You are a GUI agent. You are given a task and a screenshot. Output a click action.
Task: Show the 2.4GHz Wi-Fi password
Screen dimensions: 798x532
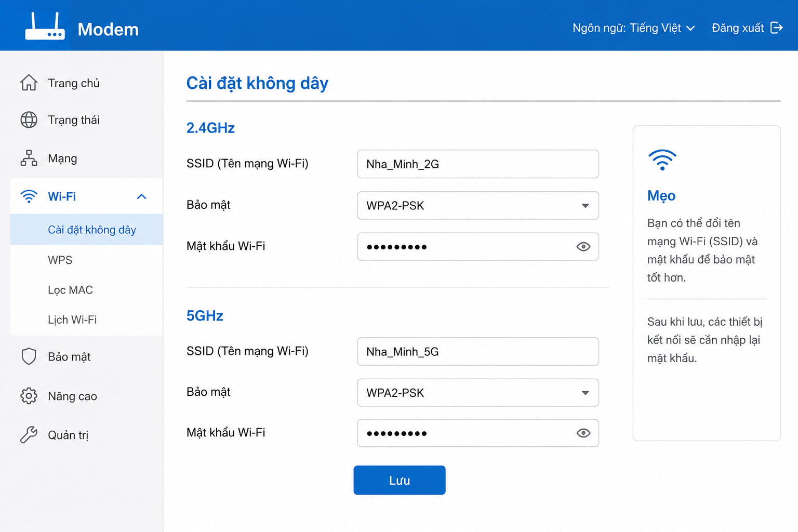pos(583,247)
